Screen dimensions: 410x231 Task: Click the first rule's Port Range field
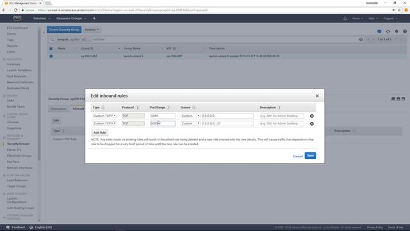coord(163,116)
